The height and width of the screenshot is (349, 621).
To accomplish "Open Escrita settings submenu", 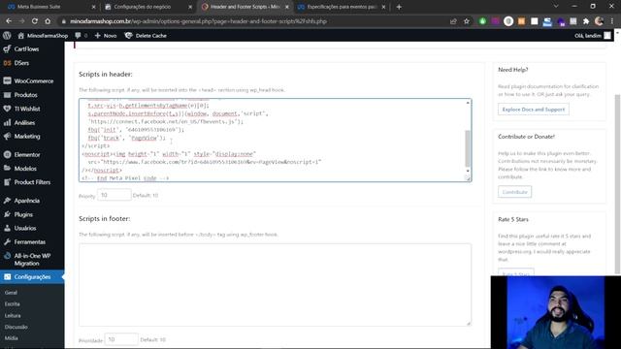I will 13,303.
